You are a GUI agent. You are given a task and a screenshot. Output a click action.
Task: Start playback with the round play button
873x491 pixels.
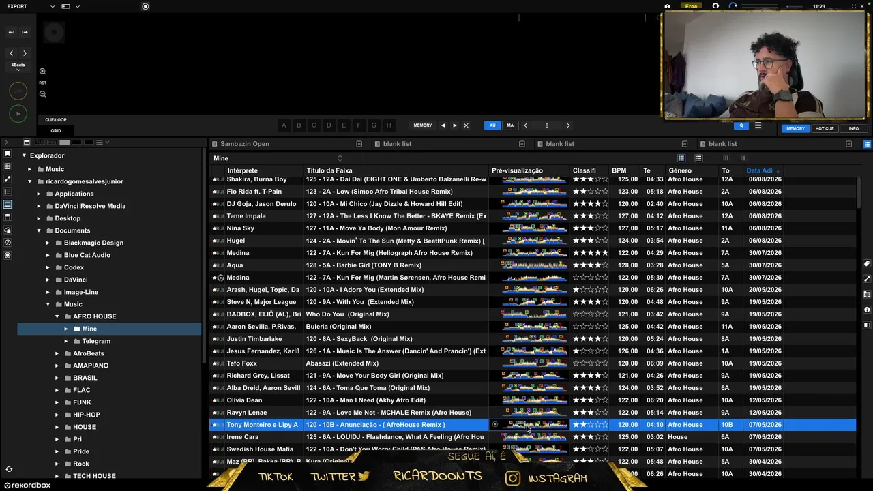tap(18, 113)
